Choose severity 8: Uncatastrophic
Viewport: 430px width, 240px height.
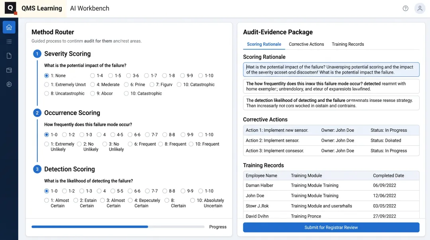[47, 93]
